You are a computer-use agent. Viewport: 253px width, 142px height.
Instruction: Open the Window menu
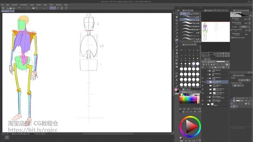click(x=59, y=5)
